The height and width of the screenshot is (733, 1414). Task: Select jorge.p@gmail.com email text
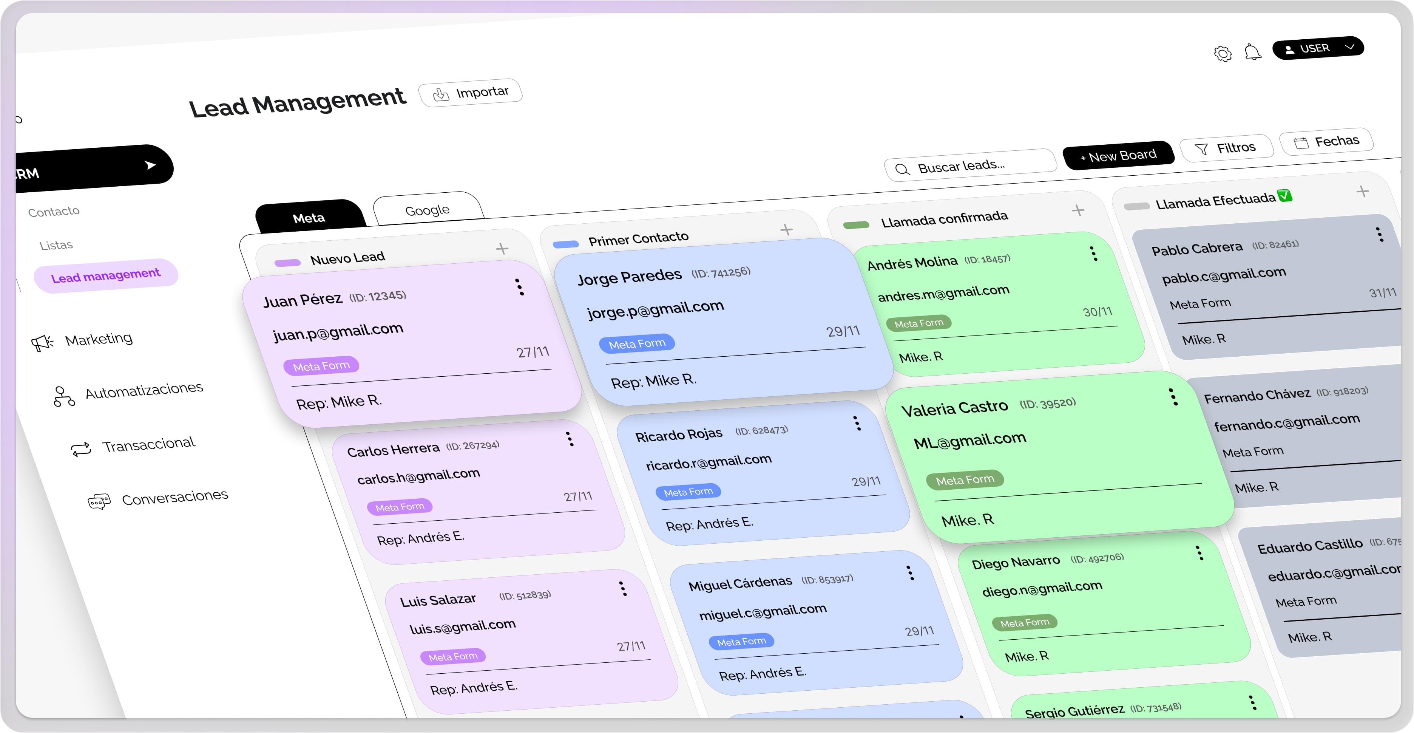(x=655, y=309)
